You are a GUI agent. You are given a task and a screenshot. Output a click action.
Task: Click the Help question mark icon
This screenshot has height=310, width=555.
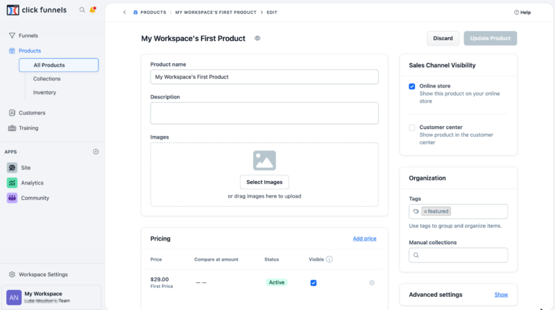(x=516, y=12)
